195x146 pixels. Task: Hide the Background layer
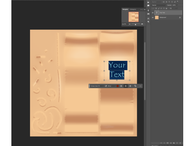tap(153, 17)
